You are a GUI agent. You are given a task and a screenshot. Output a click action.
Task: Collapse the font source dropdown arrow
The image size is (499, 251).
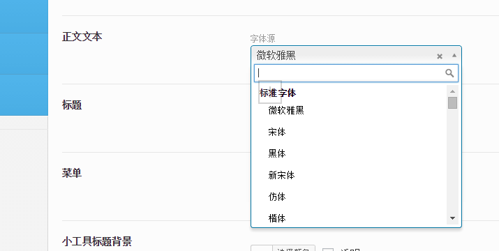coord(454,56)
